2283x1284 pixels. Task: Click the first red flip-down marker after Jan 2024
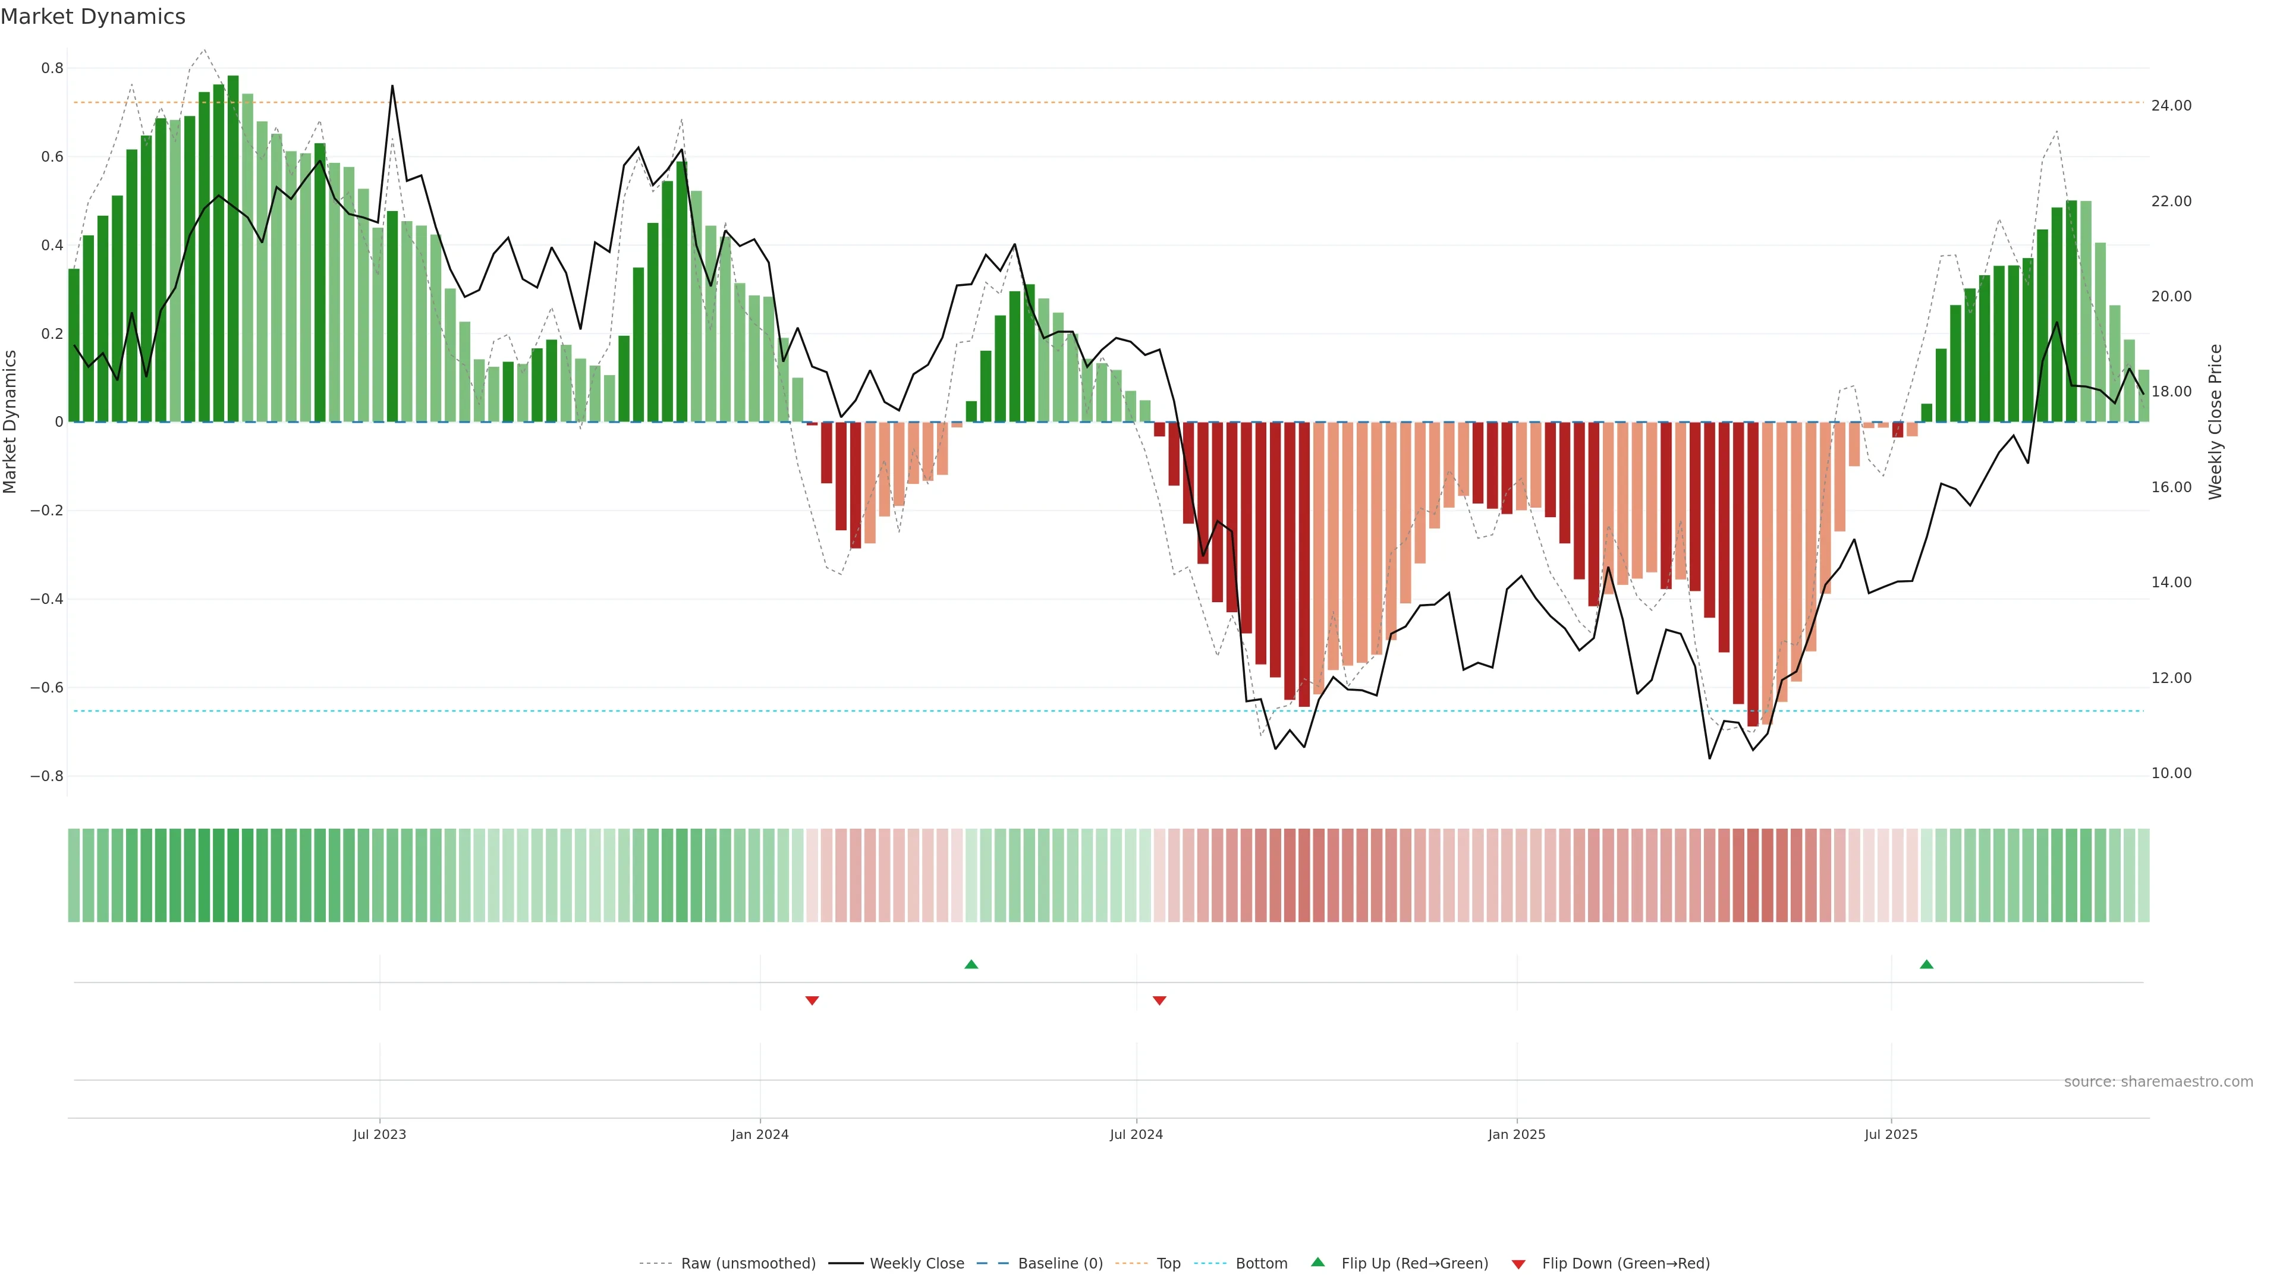812,1000
